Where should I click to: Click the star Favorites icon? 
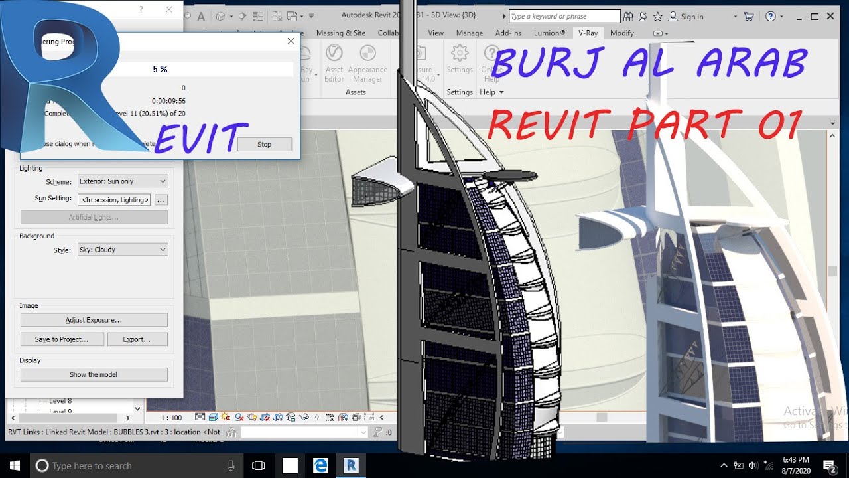coord(657,16)
